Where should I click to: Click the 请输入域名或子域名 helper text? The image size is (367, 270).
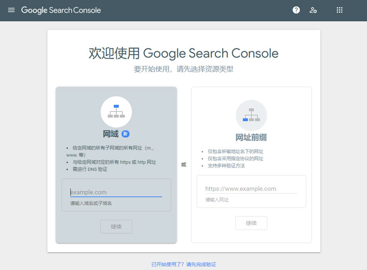click(91, 203)
